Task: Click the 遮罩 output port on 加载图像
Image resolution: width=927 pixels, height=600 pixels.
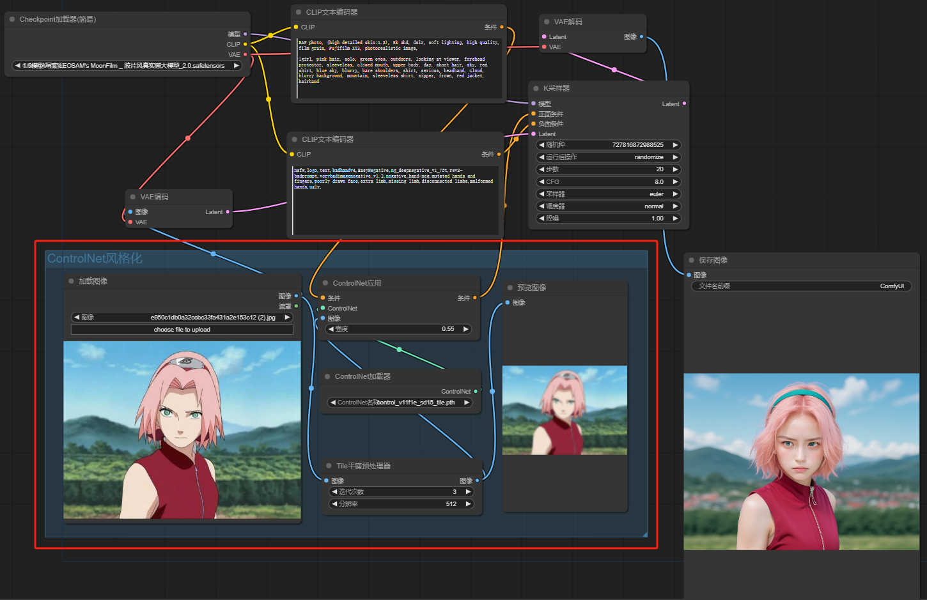Action: [x=296, y=306]
